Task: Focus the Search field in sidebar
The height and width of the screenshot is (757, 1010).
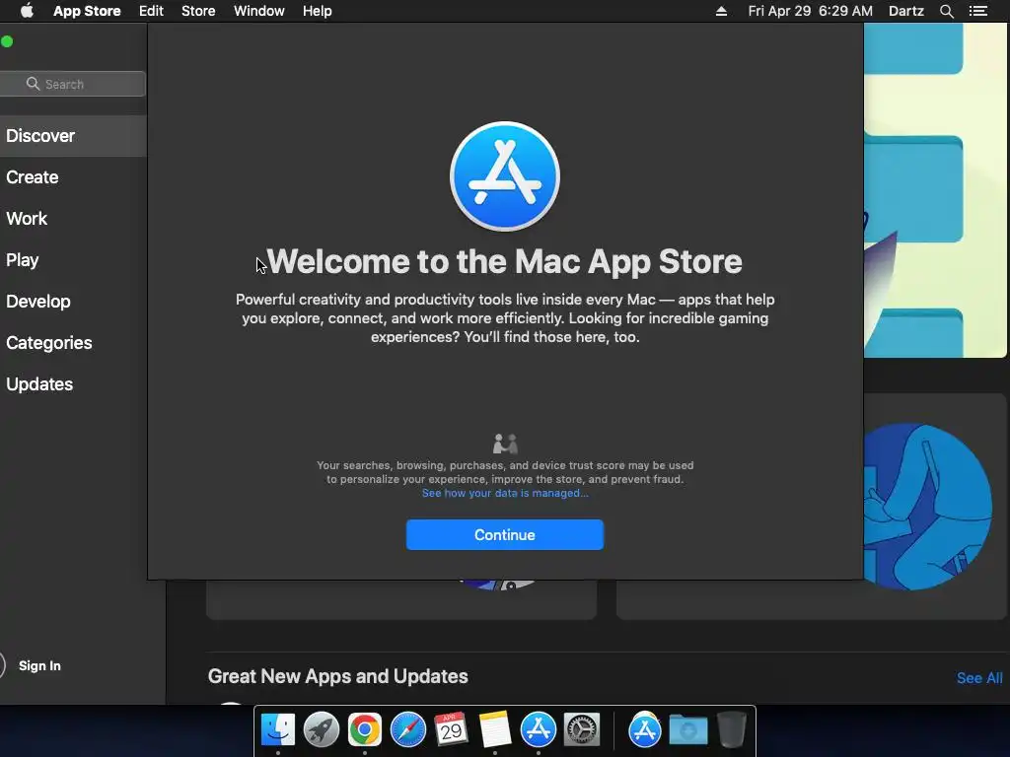Action: (73, 84)
